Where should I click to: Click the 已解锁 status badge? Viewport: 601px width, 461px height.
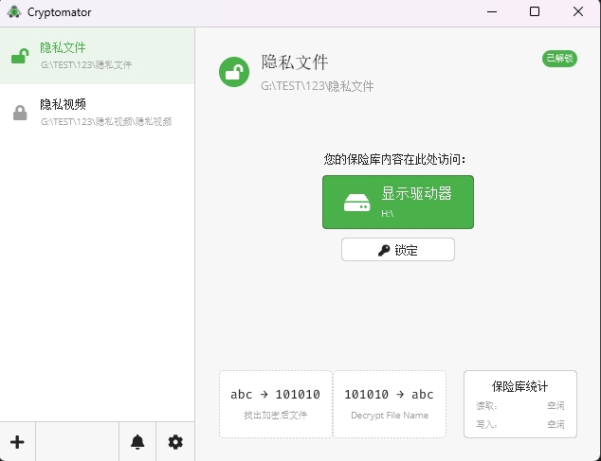pos(559,58)
